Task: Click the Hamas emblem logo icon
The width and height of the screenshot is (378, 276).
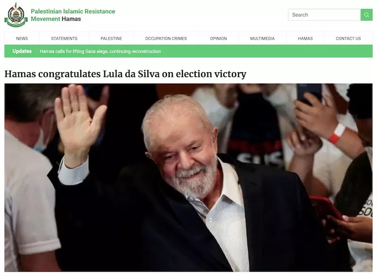Action: tap(16, 15)
